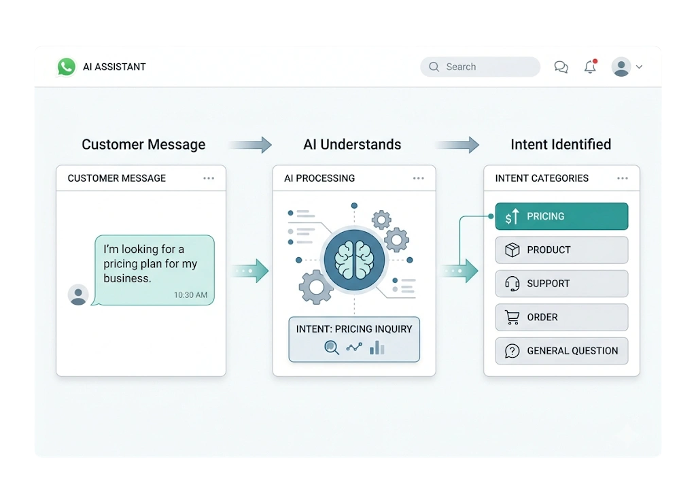Viewport: 696px width, 504px height.
Task: Open AI Processing card options menu
Action: point(419,178)
